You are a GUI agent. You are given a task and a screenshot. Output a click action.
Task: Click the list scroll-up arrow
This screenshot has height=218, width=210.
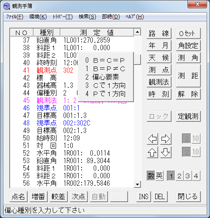pos(137,32)
